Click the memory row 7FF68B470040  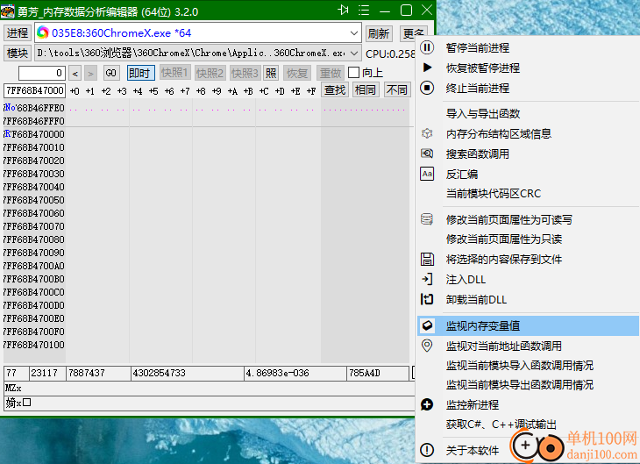[x=34, y=187]
